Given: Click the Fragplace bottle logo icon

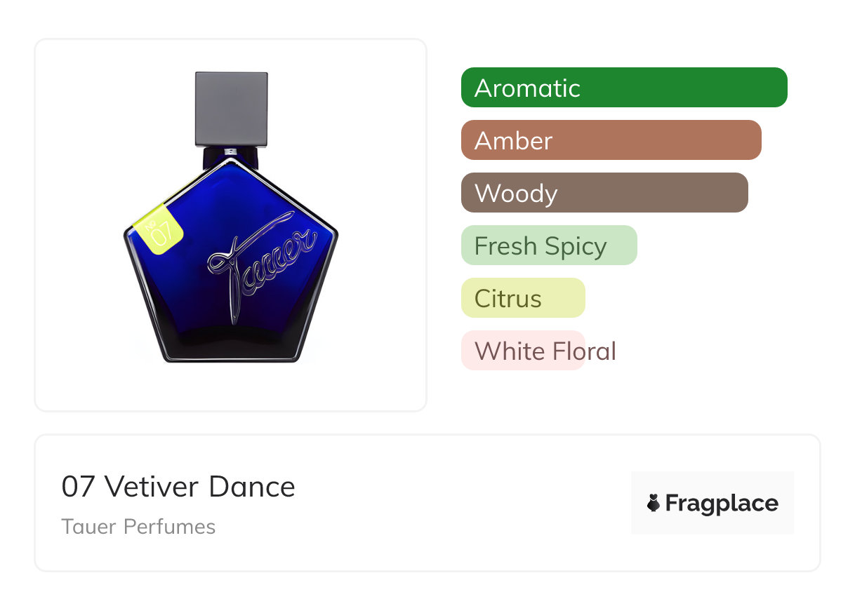Looking at the screenshot, I should point(654,503).
